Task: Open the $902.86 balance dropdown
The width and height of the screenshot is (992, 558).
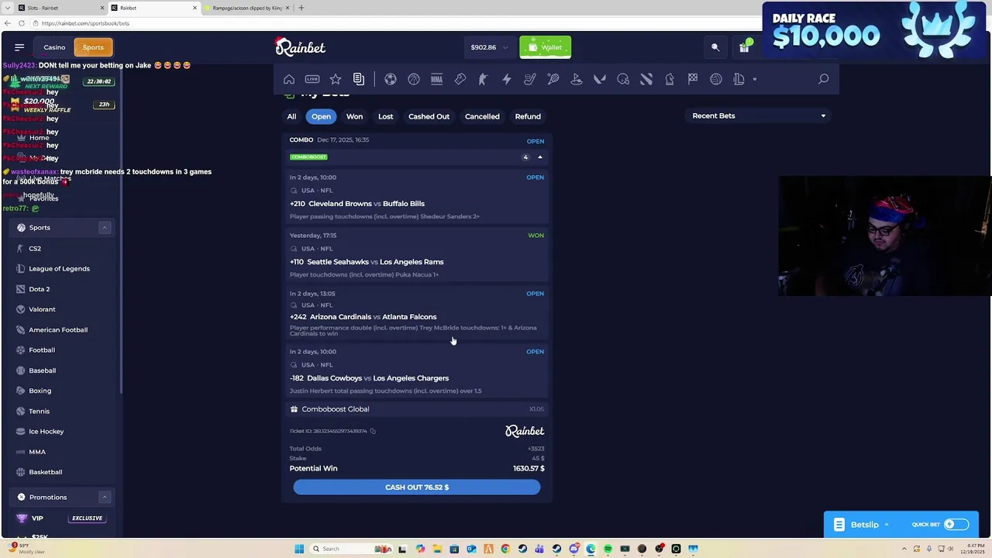Action: [x=489, y=47]
